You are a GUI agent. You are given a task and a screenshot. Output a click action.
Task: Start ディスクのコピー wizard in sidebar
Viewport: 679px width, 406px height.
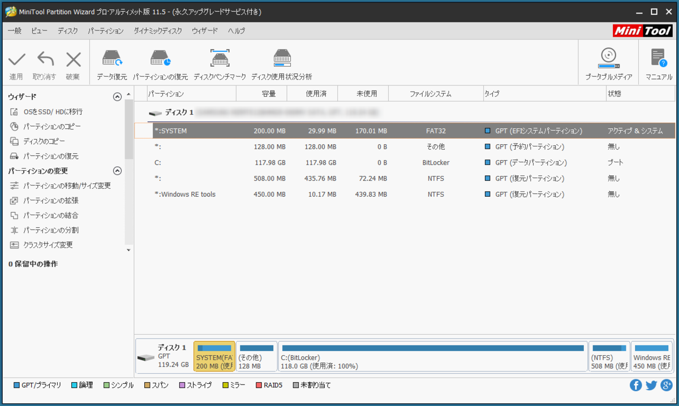pos(44,141)
